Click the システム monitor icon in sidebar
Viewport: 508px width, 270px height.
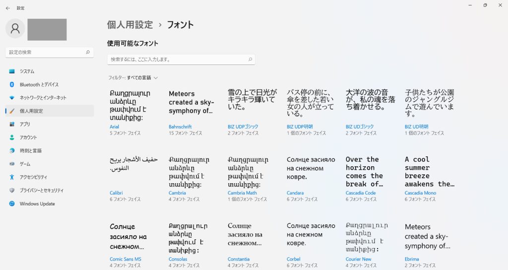(x=12, y=71)
